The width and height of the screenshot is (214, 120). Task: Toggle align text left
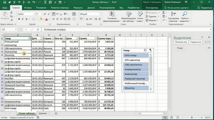tap(53, 19)
